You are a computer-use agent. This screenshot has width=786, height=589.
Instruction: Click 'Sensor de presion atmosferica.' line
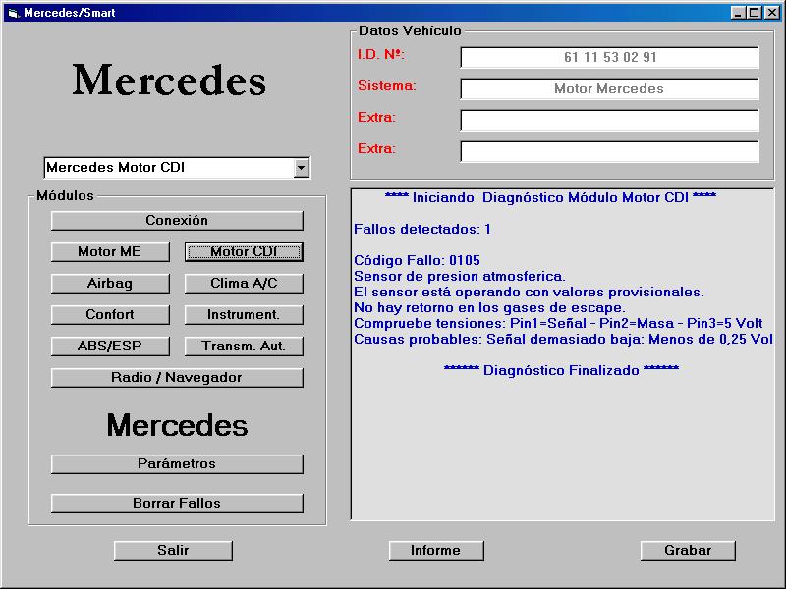click(x=460, y=277)
